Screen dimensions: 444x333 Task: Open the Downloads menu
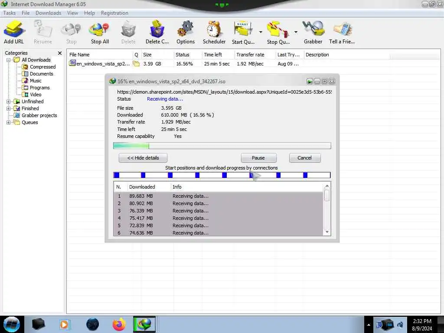(49, 13)
